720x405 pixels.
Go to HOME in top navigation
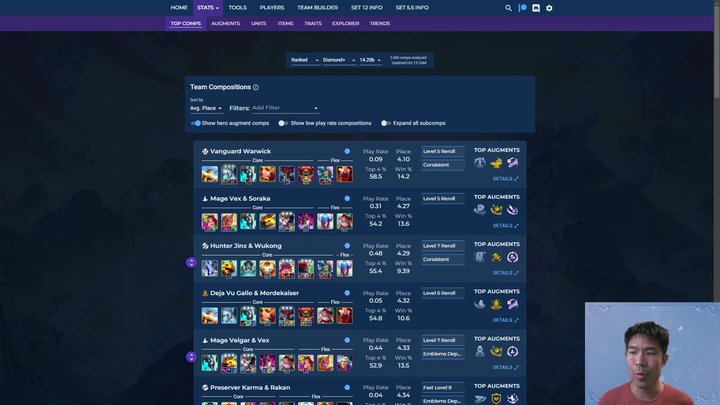pos(179,7)
